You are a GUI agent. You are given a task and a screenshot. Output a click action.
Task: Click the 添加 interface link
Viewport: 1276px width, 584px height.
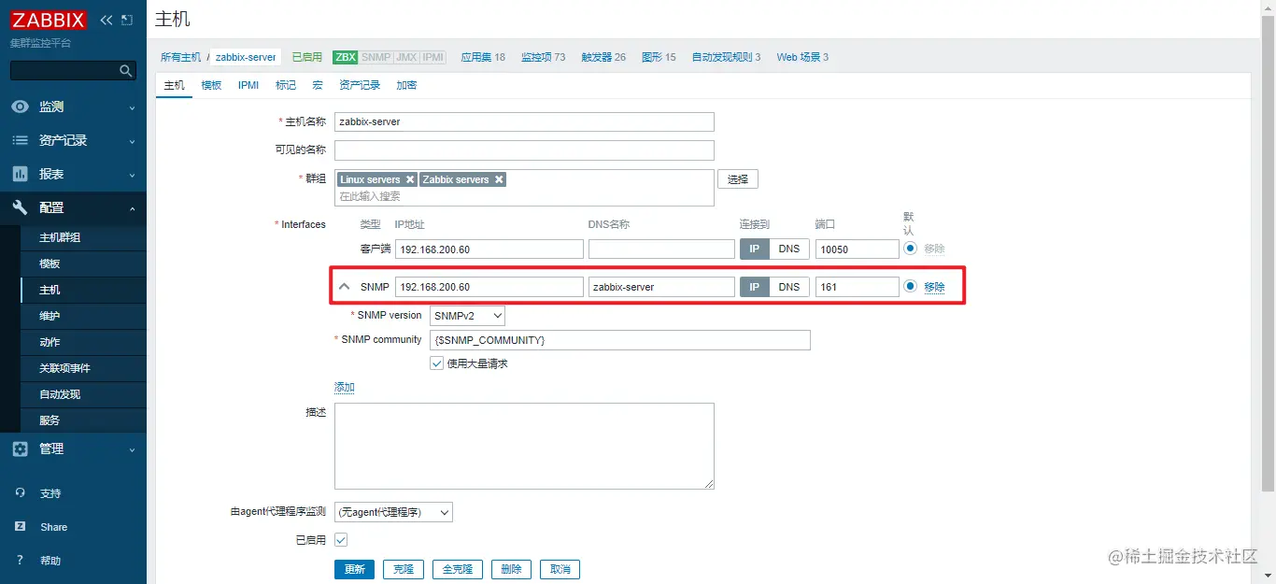pos(345,387)
